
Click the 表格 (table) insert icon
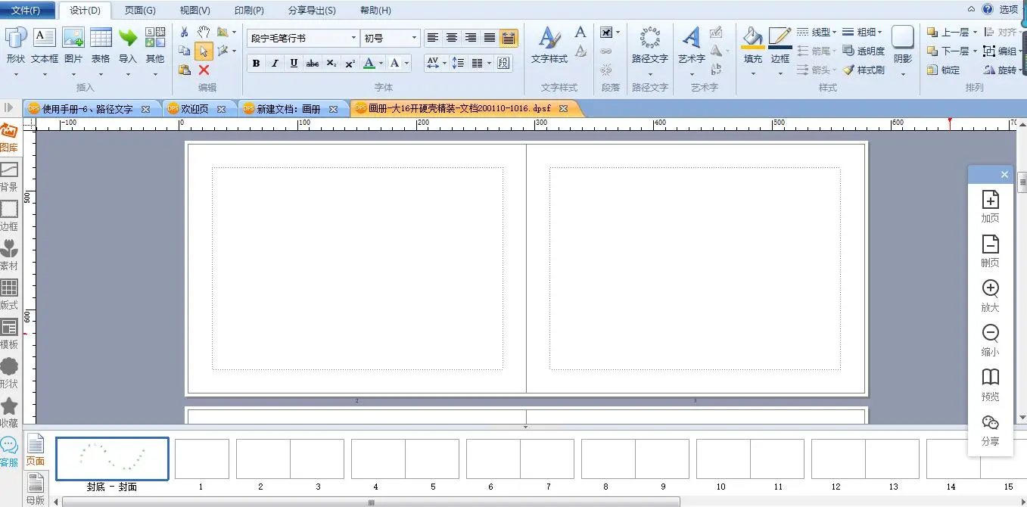(101, 38)
